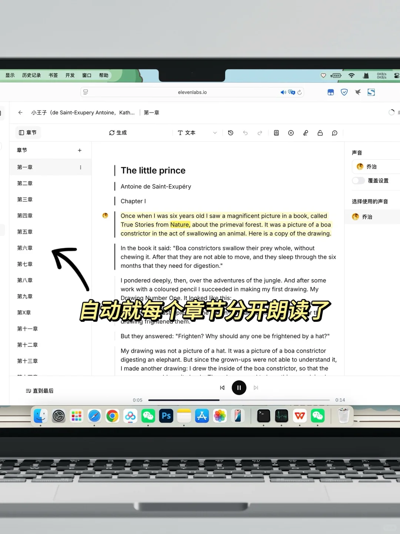Select chapter 第五章
Viewport: 400px width, 534px height.
(50, 232)
